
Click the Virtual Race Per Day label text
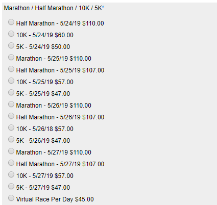(44, 199)
